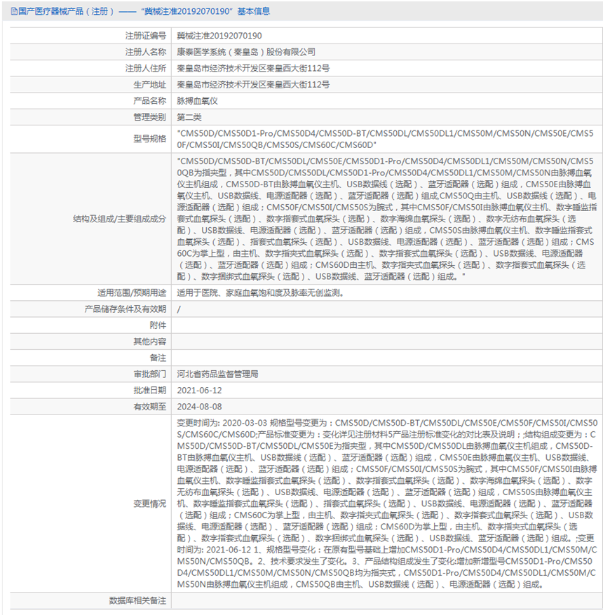Click the address value in the 生产地址 row

[253, 85]
